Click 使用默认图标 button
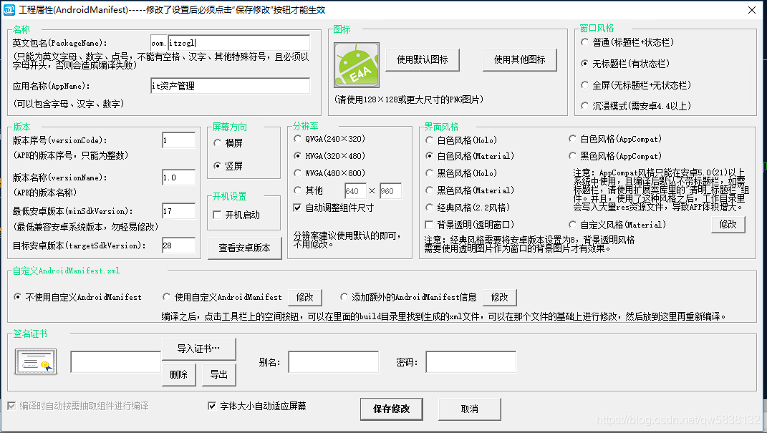The width and height of the screenshot is (767, 433). coord(422,59)
